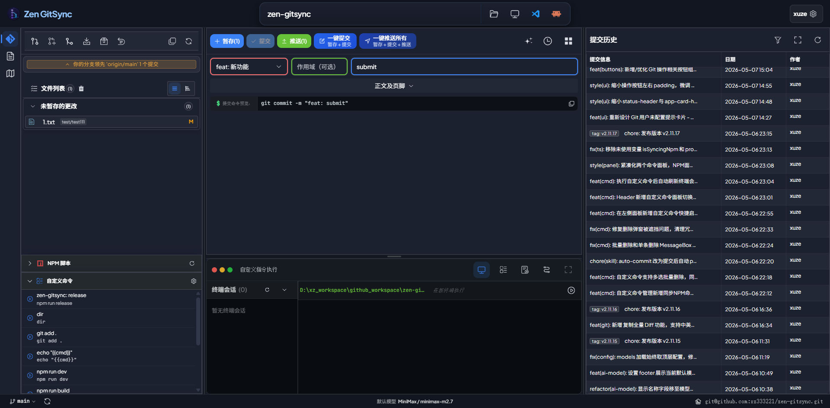Open the feat: 新功能 commit type dropdown

[249, 67]
